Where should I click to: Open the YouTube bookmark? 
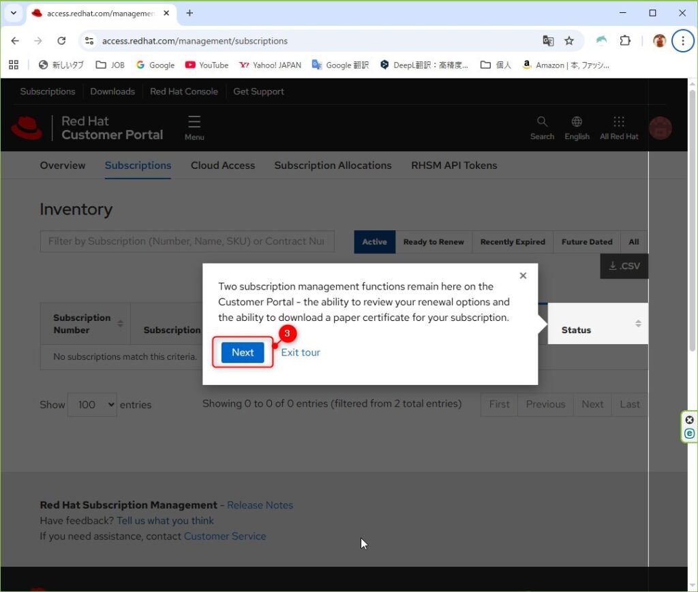(207, 65)
